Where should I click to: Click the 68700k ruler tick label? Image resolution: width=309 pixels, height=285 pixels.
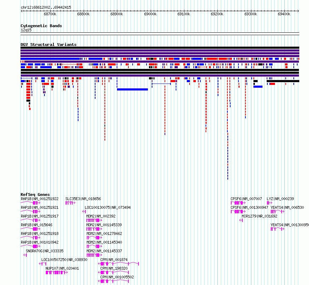click(x=50, y=14)
